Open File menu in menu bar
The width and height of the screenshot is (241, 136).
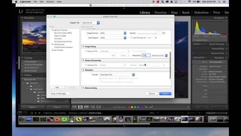click(35, 2)
